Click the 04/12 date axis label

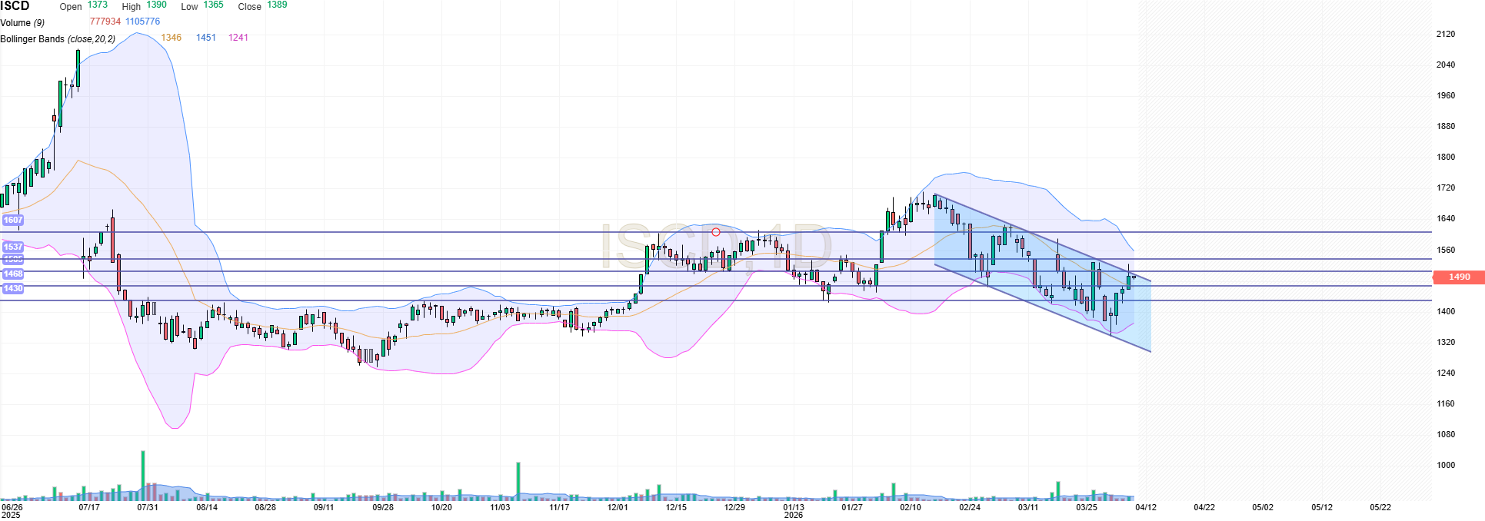pyautogui.click(x=1146, y=507)
